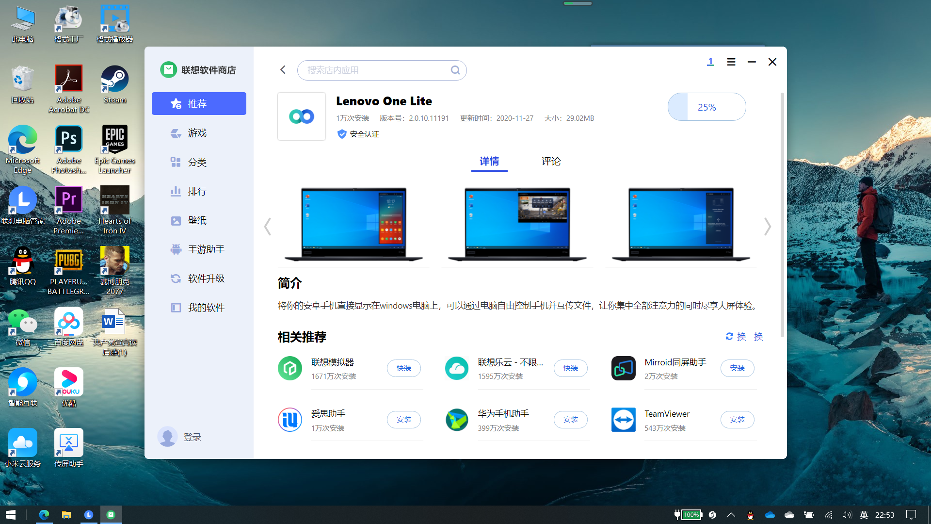
Task: Click the store window vertical scrollbar
Action: (782, 214)
